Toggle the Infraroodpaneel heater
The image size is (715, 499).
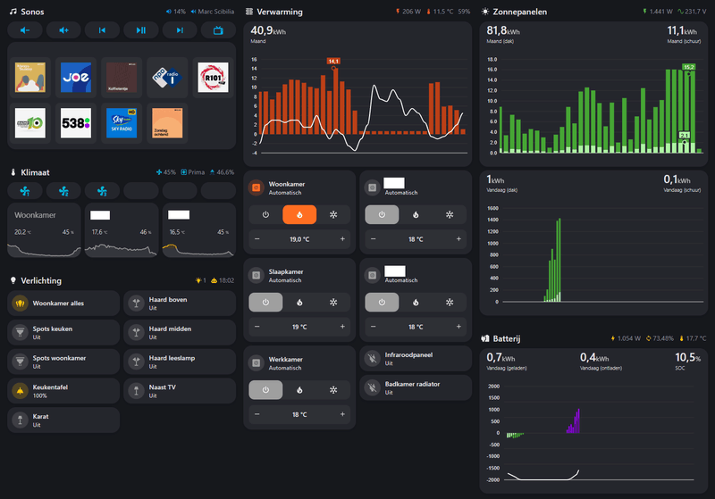[416, 359]
